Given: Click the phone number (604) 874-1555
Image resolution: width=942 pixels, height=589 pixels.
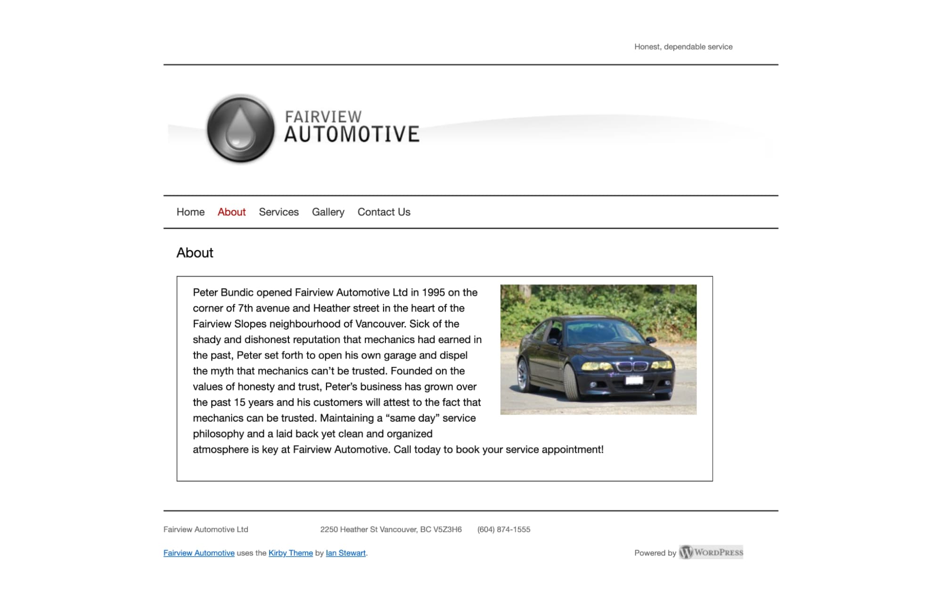Looking at the screenshot, I should (504, 529).
